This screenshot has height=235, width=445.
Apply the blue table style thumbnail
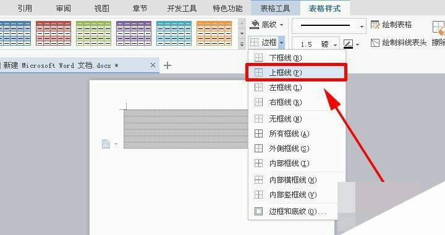click(15, 33)
